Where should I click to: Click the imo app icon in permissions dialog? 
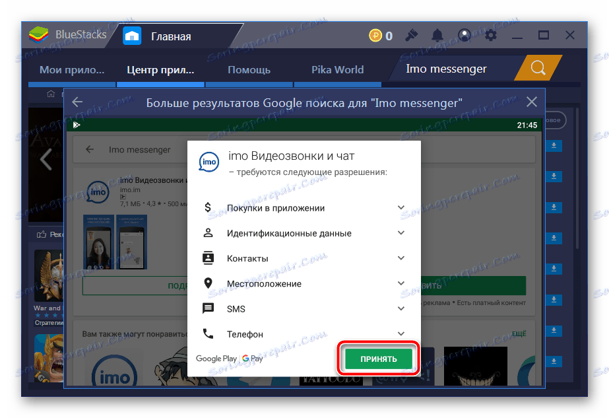coord(209,162)
